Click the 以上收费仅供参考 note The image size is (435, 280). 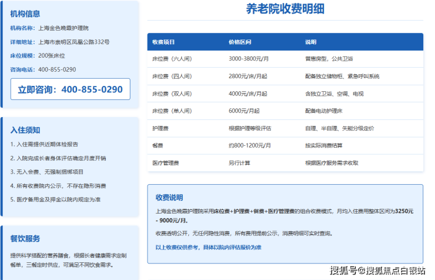[208, 248]
